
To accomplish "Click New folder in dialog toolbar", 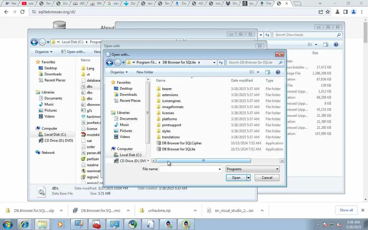I will point(145,72).
